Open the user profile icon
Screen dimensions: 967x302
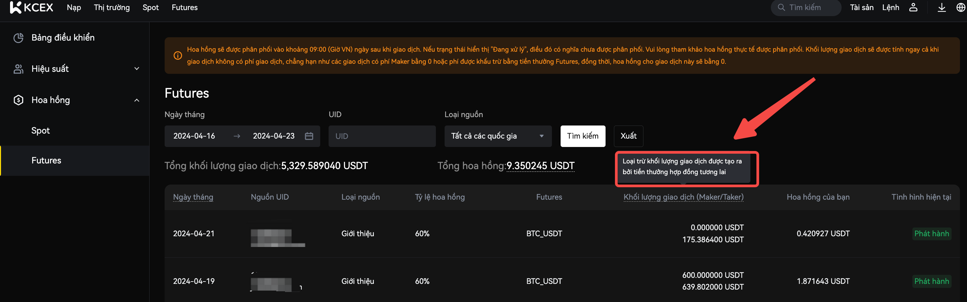point(913,7)
